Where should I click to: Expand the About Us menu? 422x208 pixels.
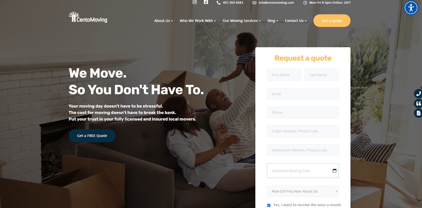[x=164, y=21]
